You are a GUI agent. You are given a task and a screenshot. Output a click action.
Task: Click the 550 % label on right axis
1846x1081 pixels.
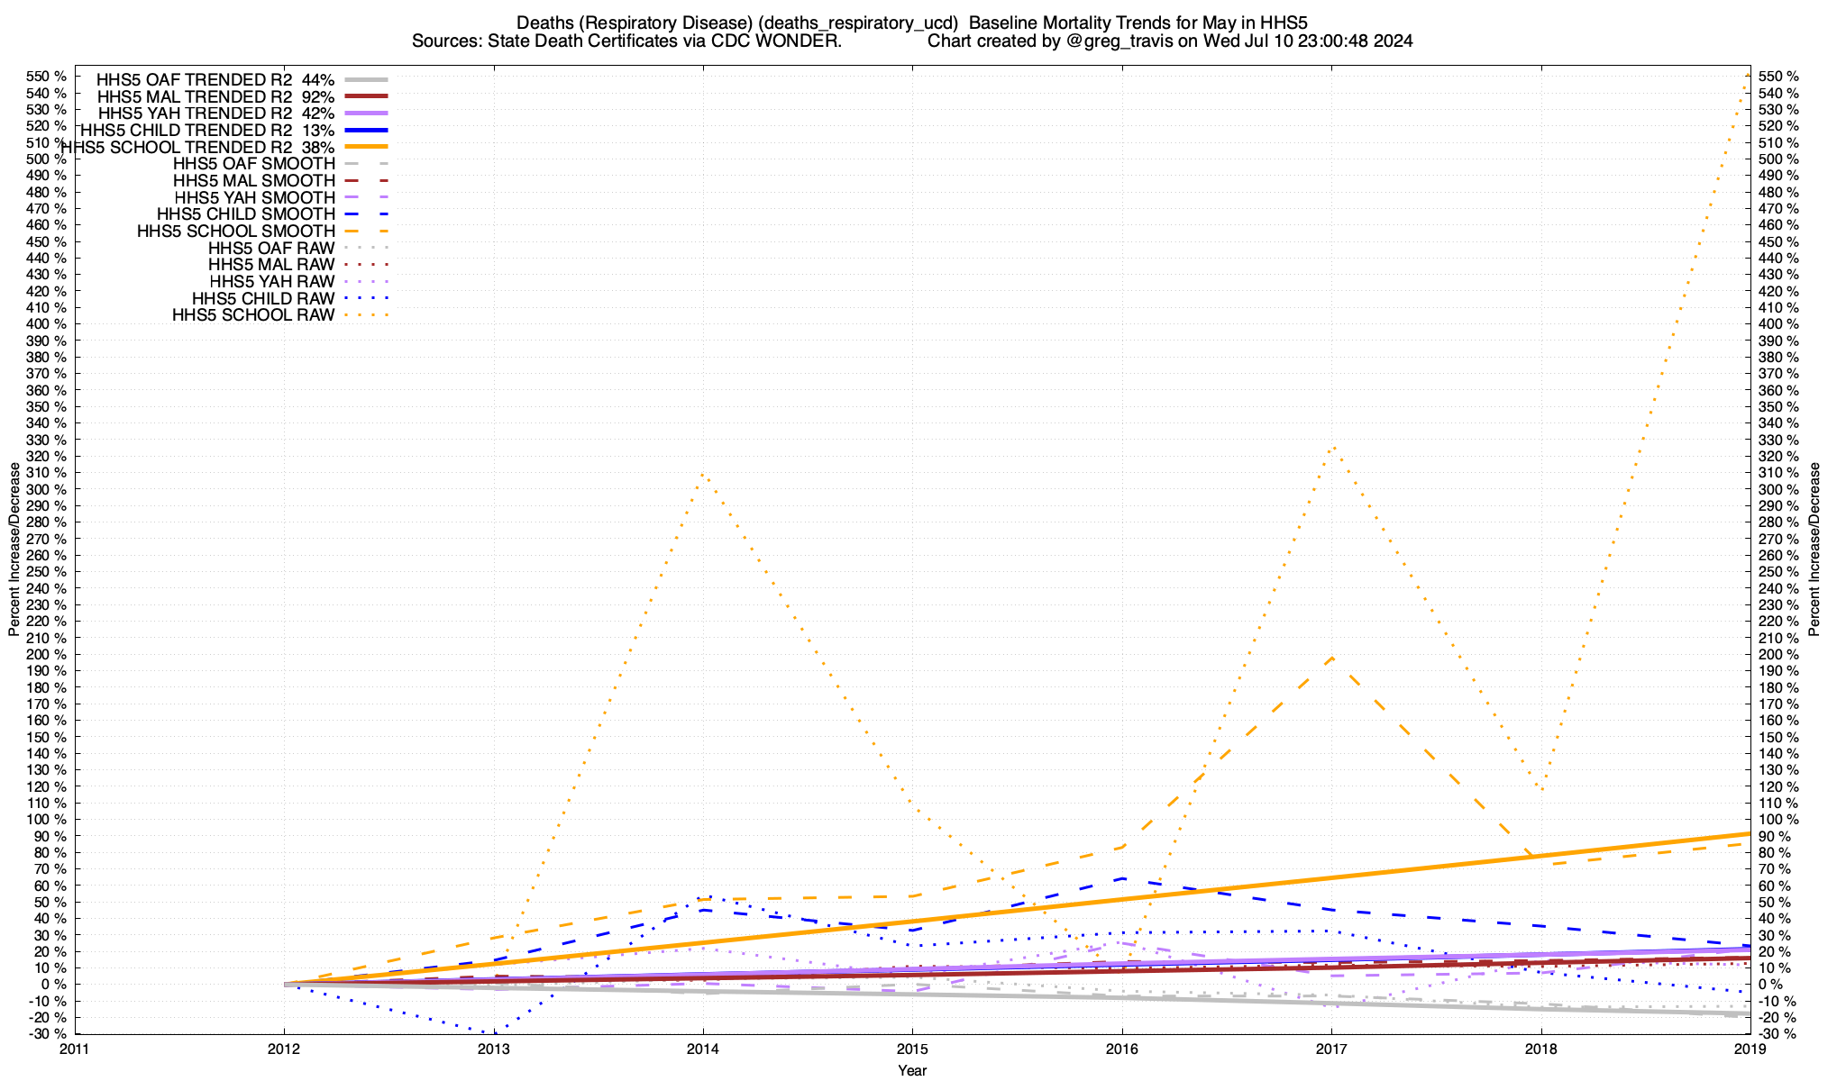coord(1779,77)
